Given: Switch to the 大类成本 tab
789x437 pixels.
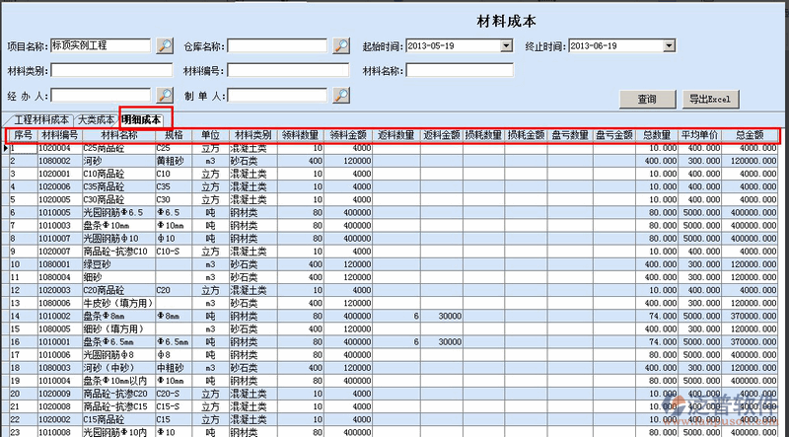Looking at the screenshot, I should tap(97, 118).
